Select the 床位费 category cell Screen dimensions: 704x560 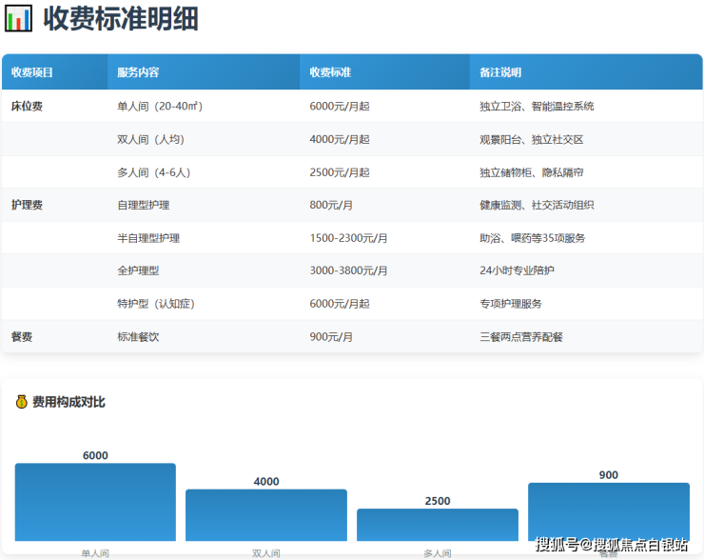[27, 107]
